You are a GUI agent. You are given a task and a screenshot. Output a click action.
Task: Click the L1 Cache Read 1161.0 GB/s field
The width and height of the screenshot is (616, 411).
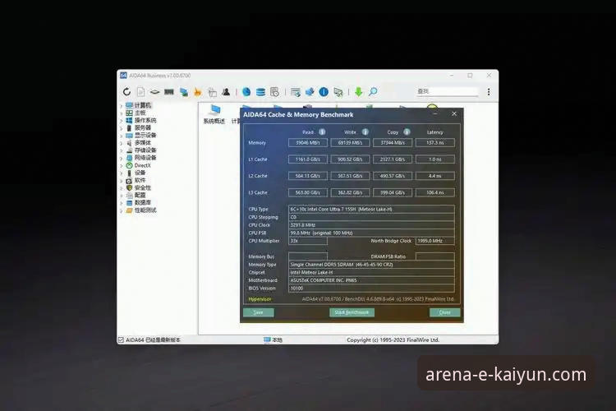(x=308, y=159)
